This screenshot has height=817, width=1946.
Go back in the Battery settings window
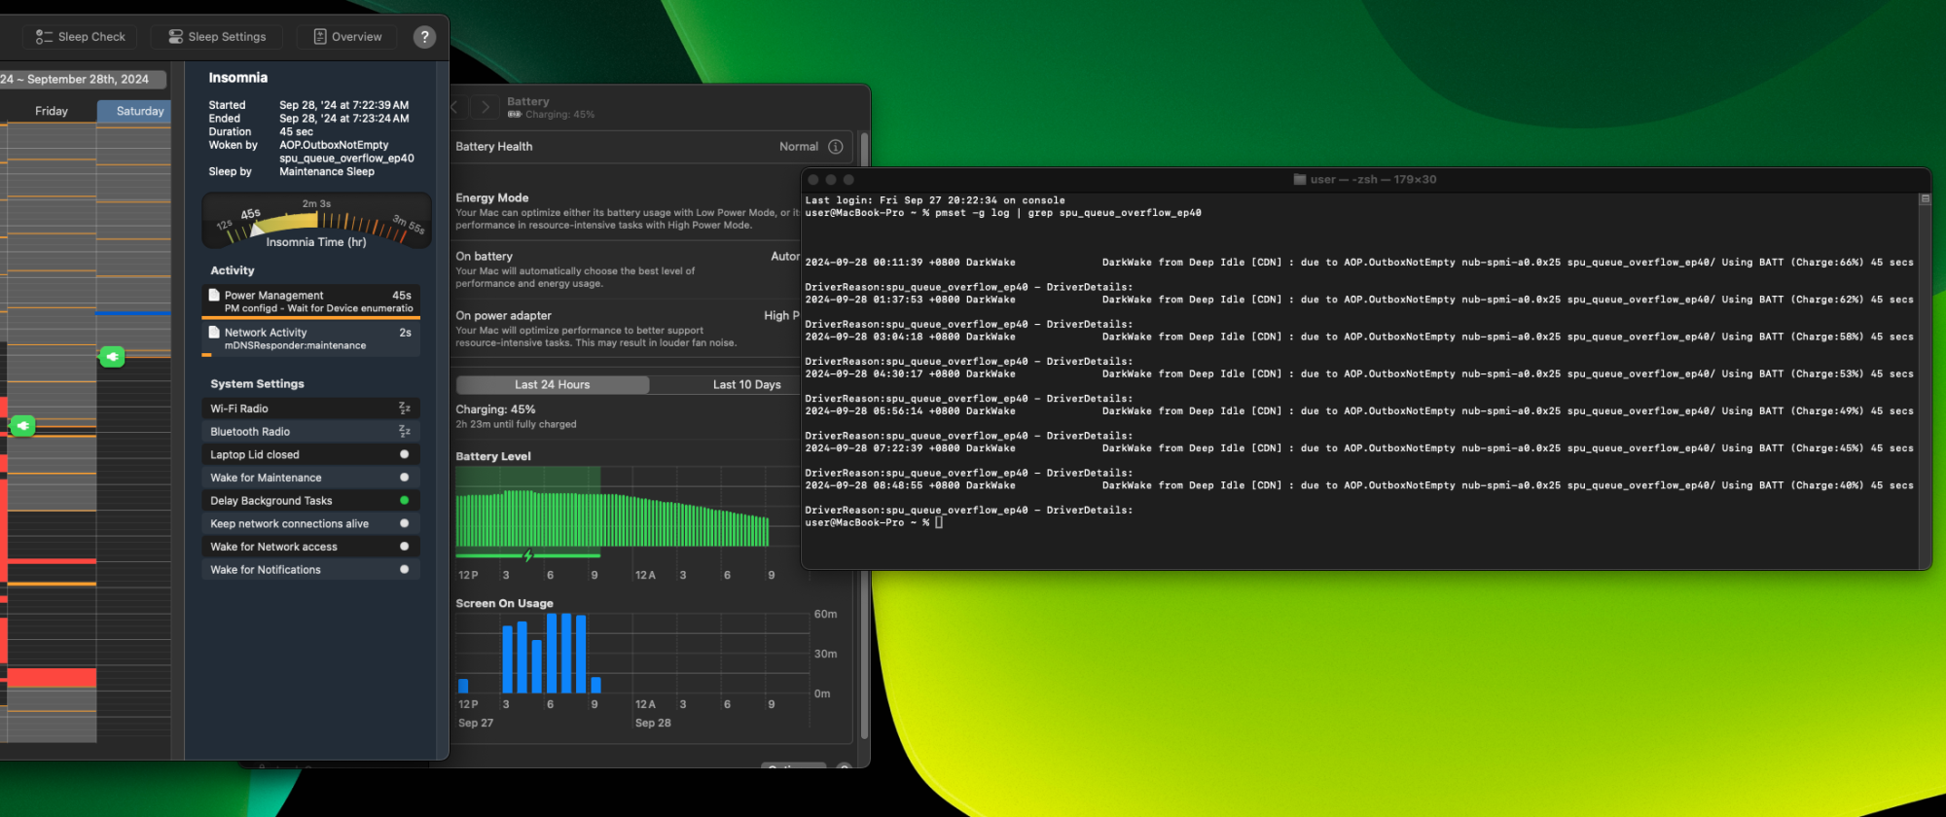click(x=455, y=107)
